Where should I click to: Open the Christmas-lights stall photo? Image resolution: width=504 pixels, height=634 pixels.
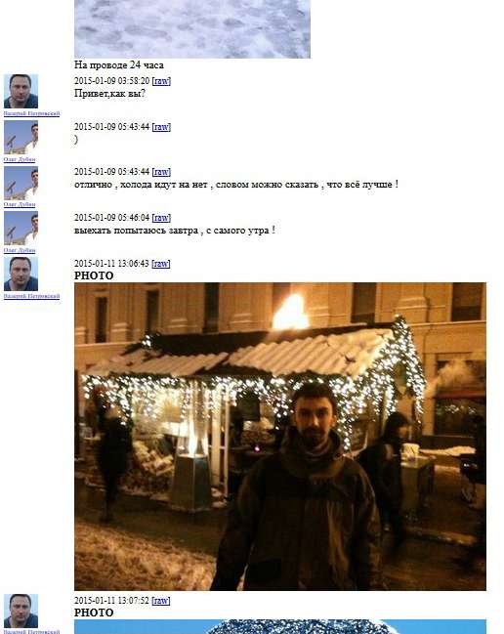(280, 437)
